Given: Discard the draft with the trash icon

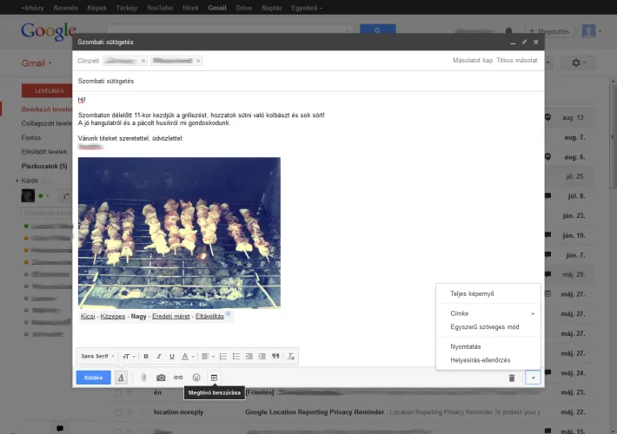Looking at the screenshot, I should [x=512, y=378].
